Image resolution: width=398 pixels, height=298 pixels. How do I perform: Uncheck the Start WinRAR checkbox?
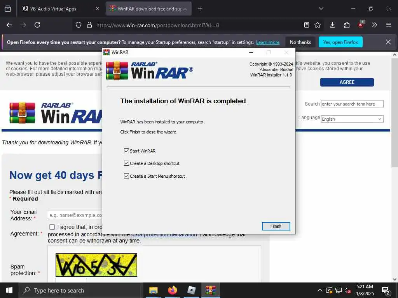[126, 151]
